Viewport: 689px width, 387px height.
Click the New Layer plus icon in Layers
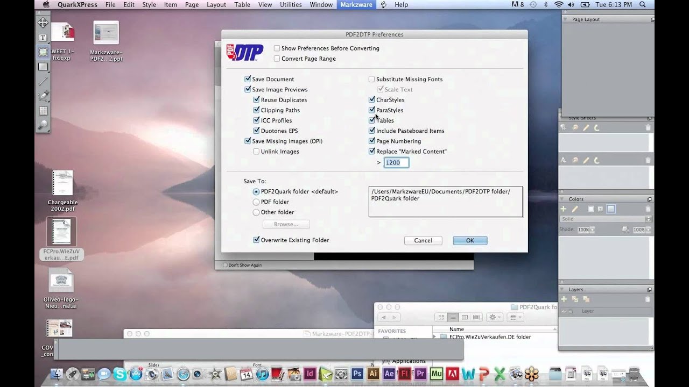coord(564,299)
